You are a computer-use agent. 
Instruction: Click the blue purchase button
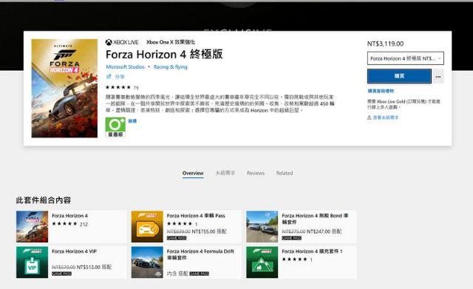tap(399, 76)
